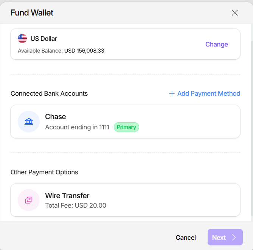253x250 pixels.
Task: Click the plus icon beside Add Payment Method
Action: point(172,94)
